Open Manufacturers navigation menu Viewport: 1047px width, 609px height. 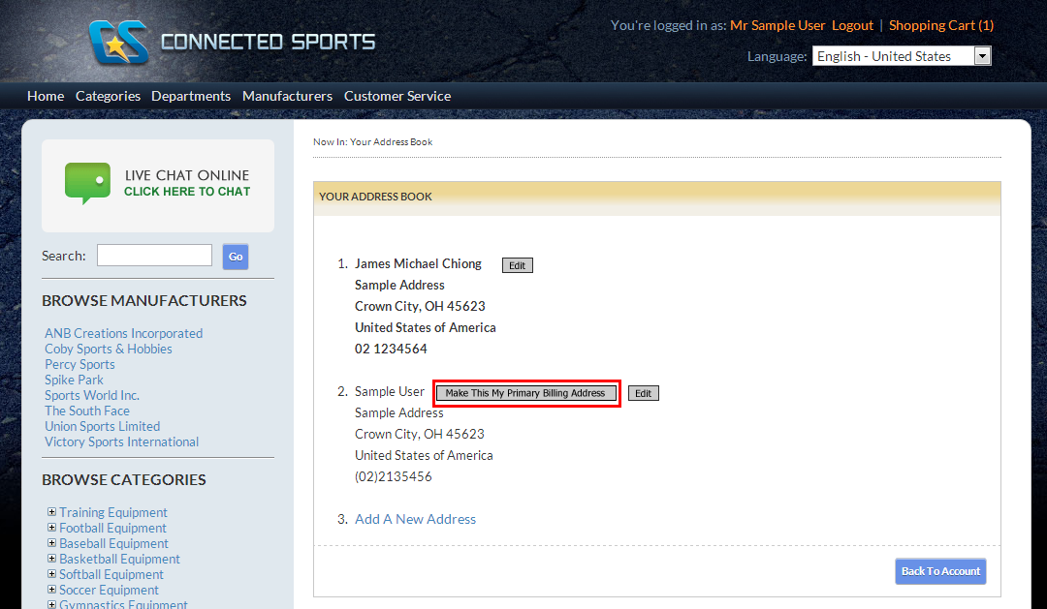[x=287, y=96]
